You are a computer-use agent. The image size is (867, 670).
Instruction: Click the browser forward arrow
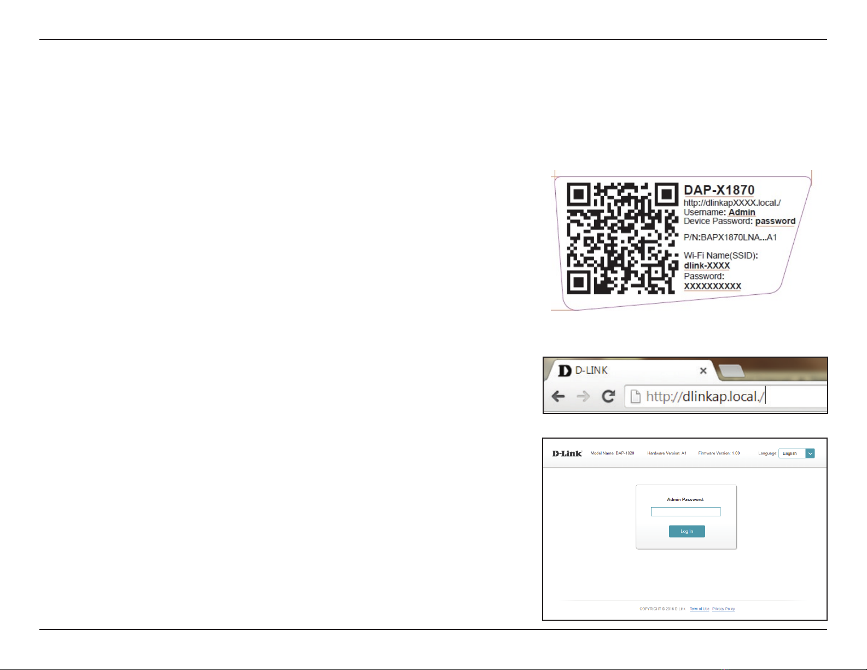click(583, 396)
